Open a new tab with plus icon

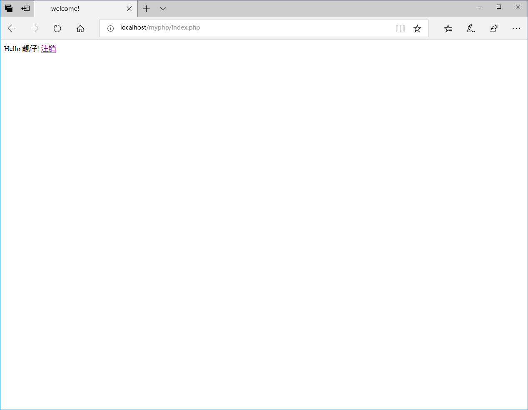146,9
